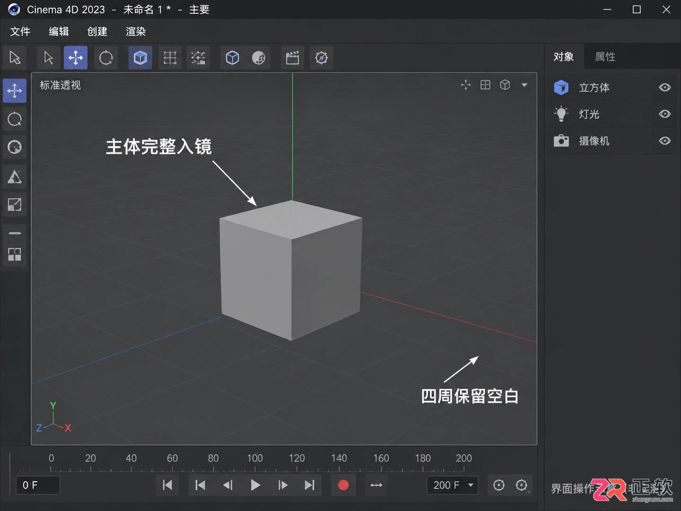This screenshot has height=511, width=681.
Task: Activate the Rotate tool in top toolbar
Action: click(106, 58)
